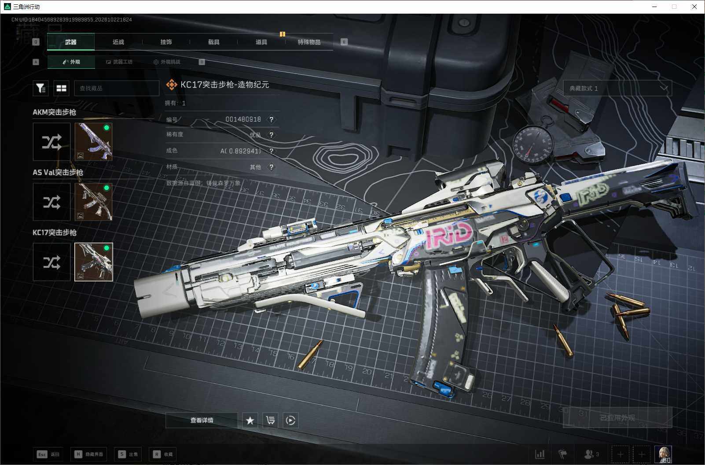The width and height of the screenshot is (705, 465).
Task: Click the 已应用外观 button
Action: 617,417
